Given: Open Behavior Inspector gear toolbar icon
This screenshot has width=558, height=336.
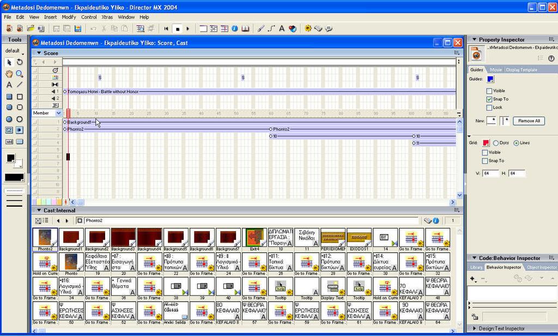Looking at the screenshot, I should pyautogui.click(x=308, y=28).
